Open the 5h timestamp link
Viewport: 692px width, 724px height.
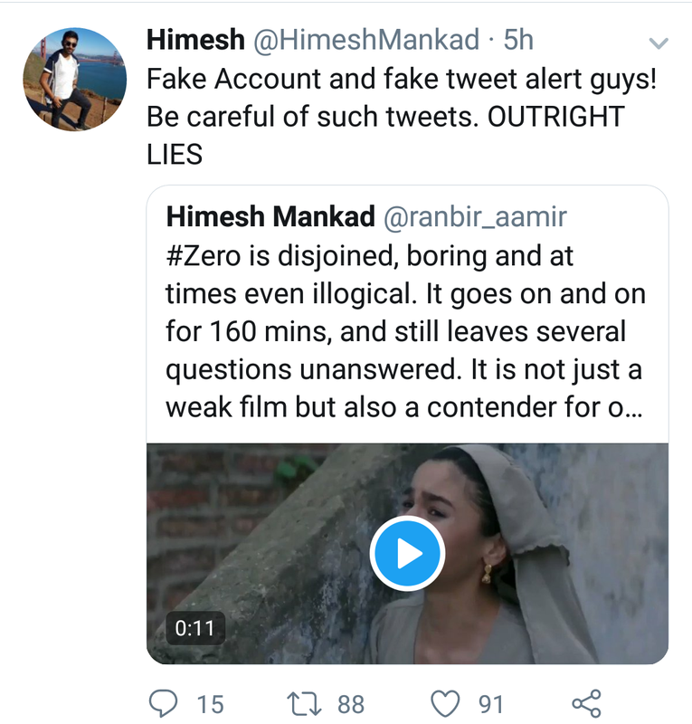pyautogui.click(x=518, y=40)
